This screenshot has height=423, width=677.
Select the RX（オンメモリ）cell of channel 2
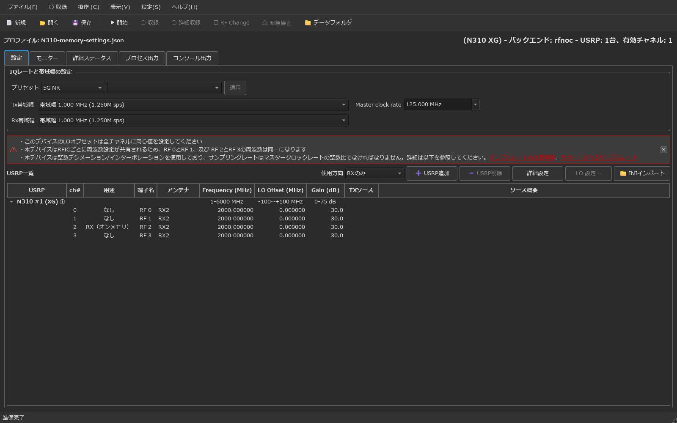109,227
